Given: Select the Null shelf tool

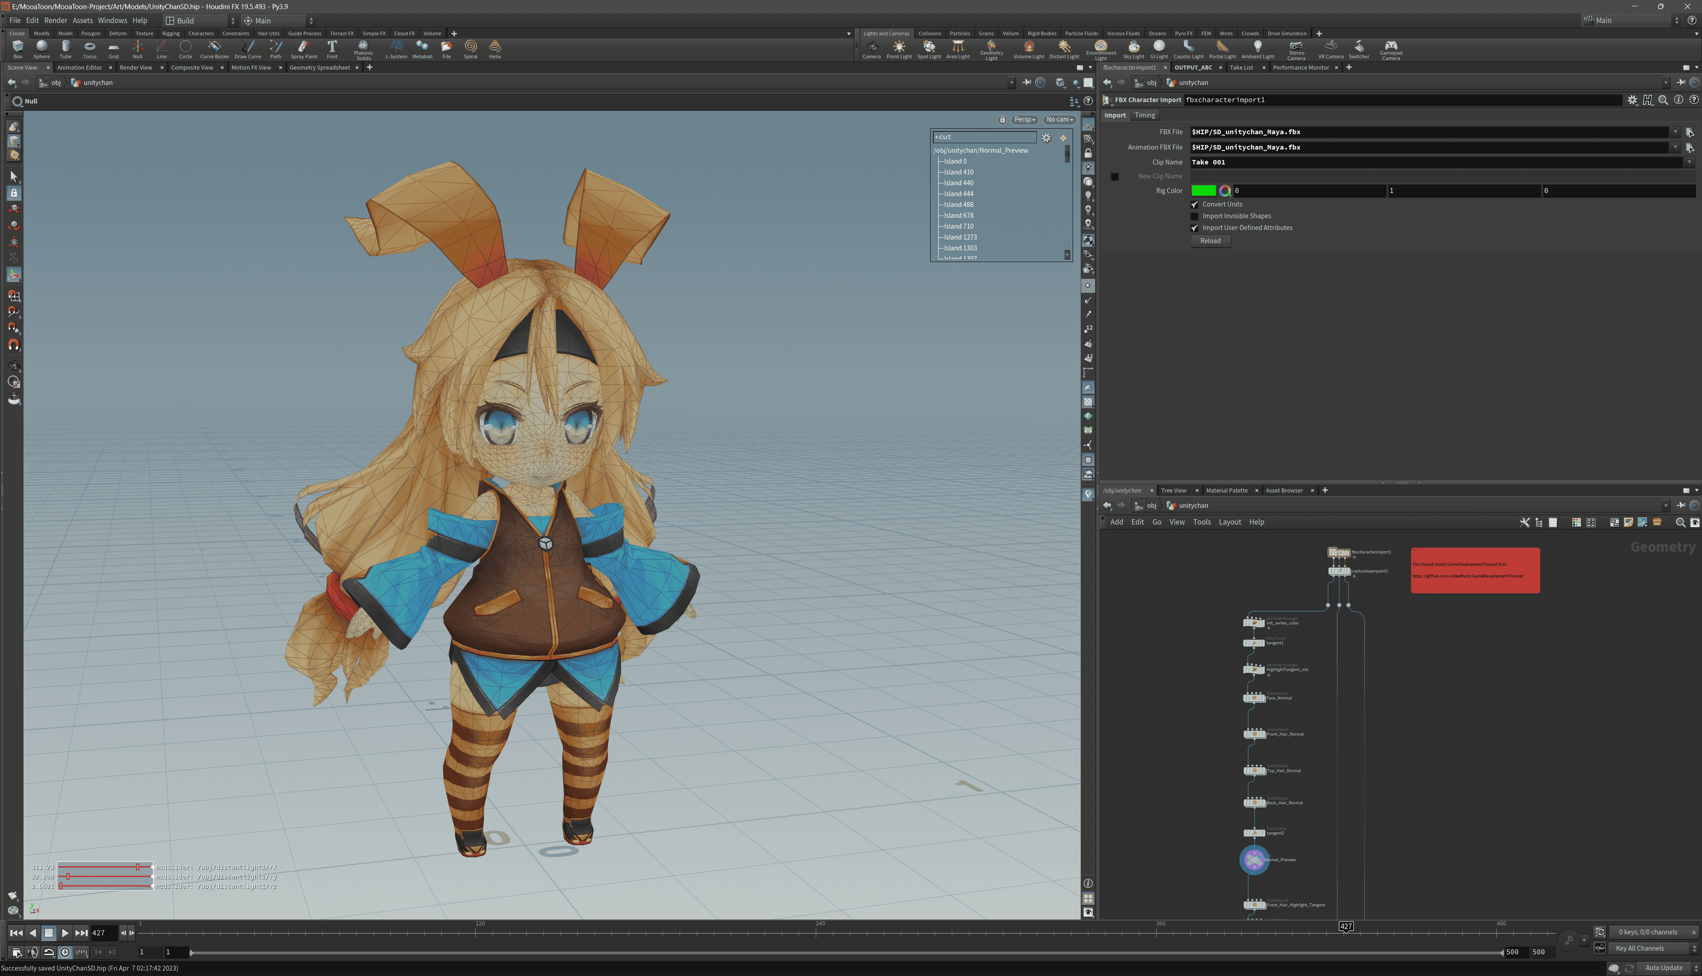Looking at the screenshot, I should [x=137, y=49].
